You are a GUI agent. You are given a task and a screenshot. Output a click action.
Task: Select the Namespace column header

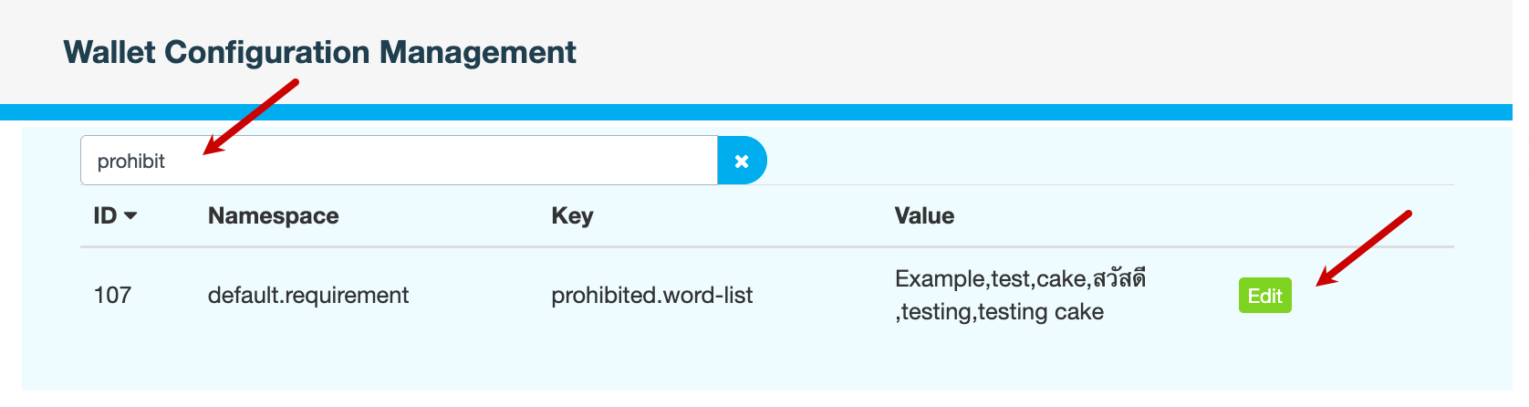(x=273, y=216)
